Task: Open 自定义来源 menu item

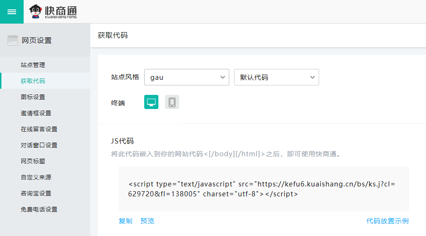Action: coord(36,177)
